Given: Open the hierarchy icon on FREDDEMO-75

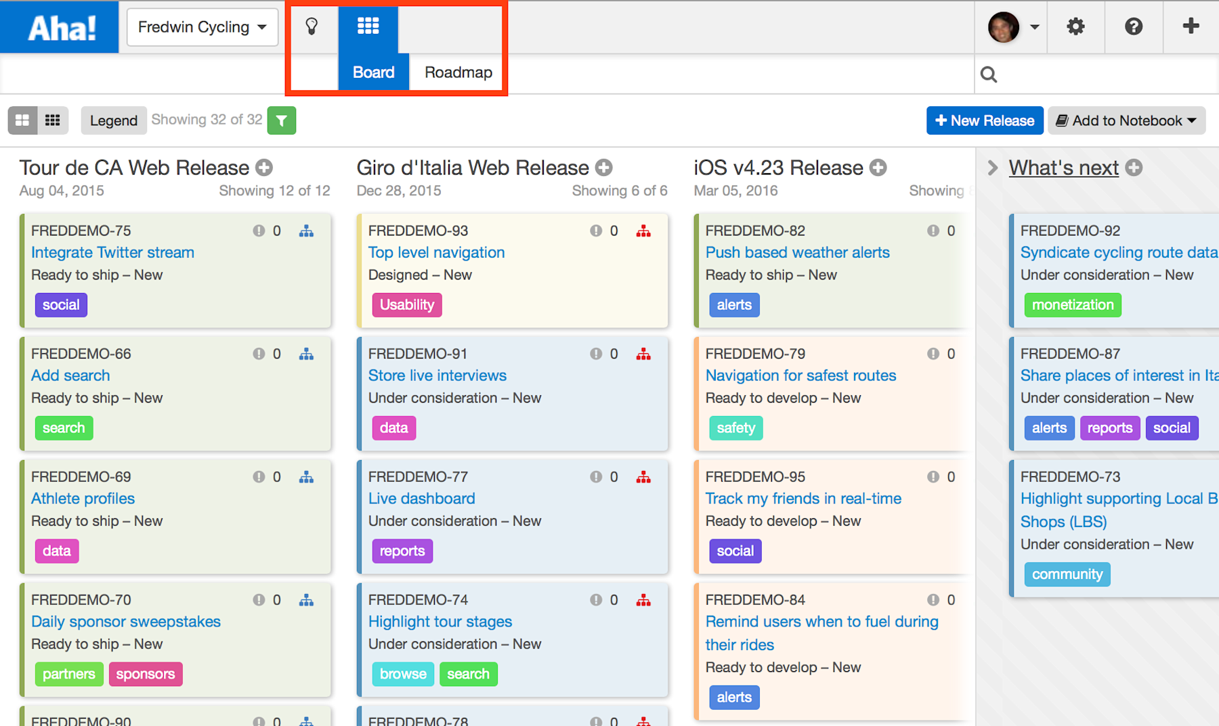Looking at the screenshot, I should (x=306, y=230).
